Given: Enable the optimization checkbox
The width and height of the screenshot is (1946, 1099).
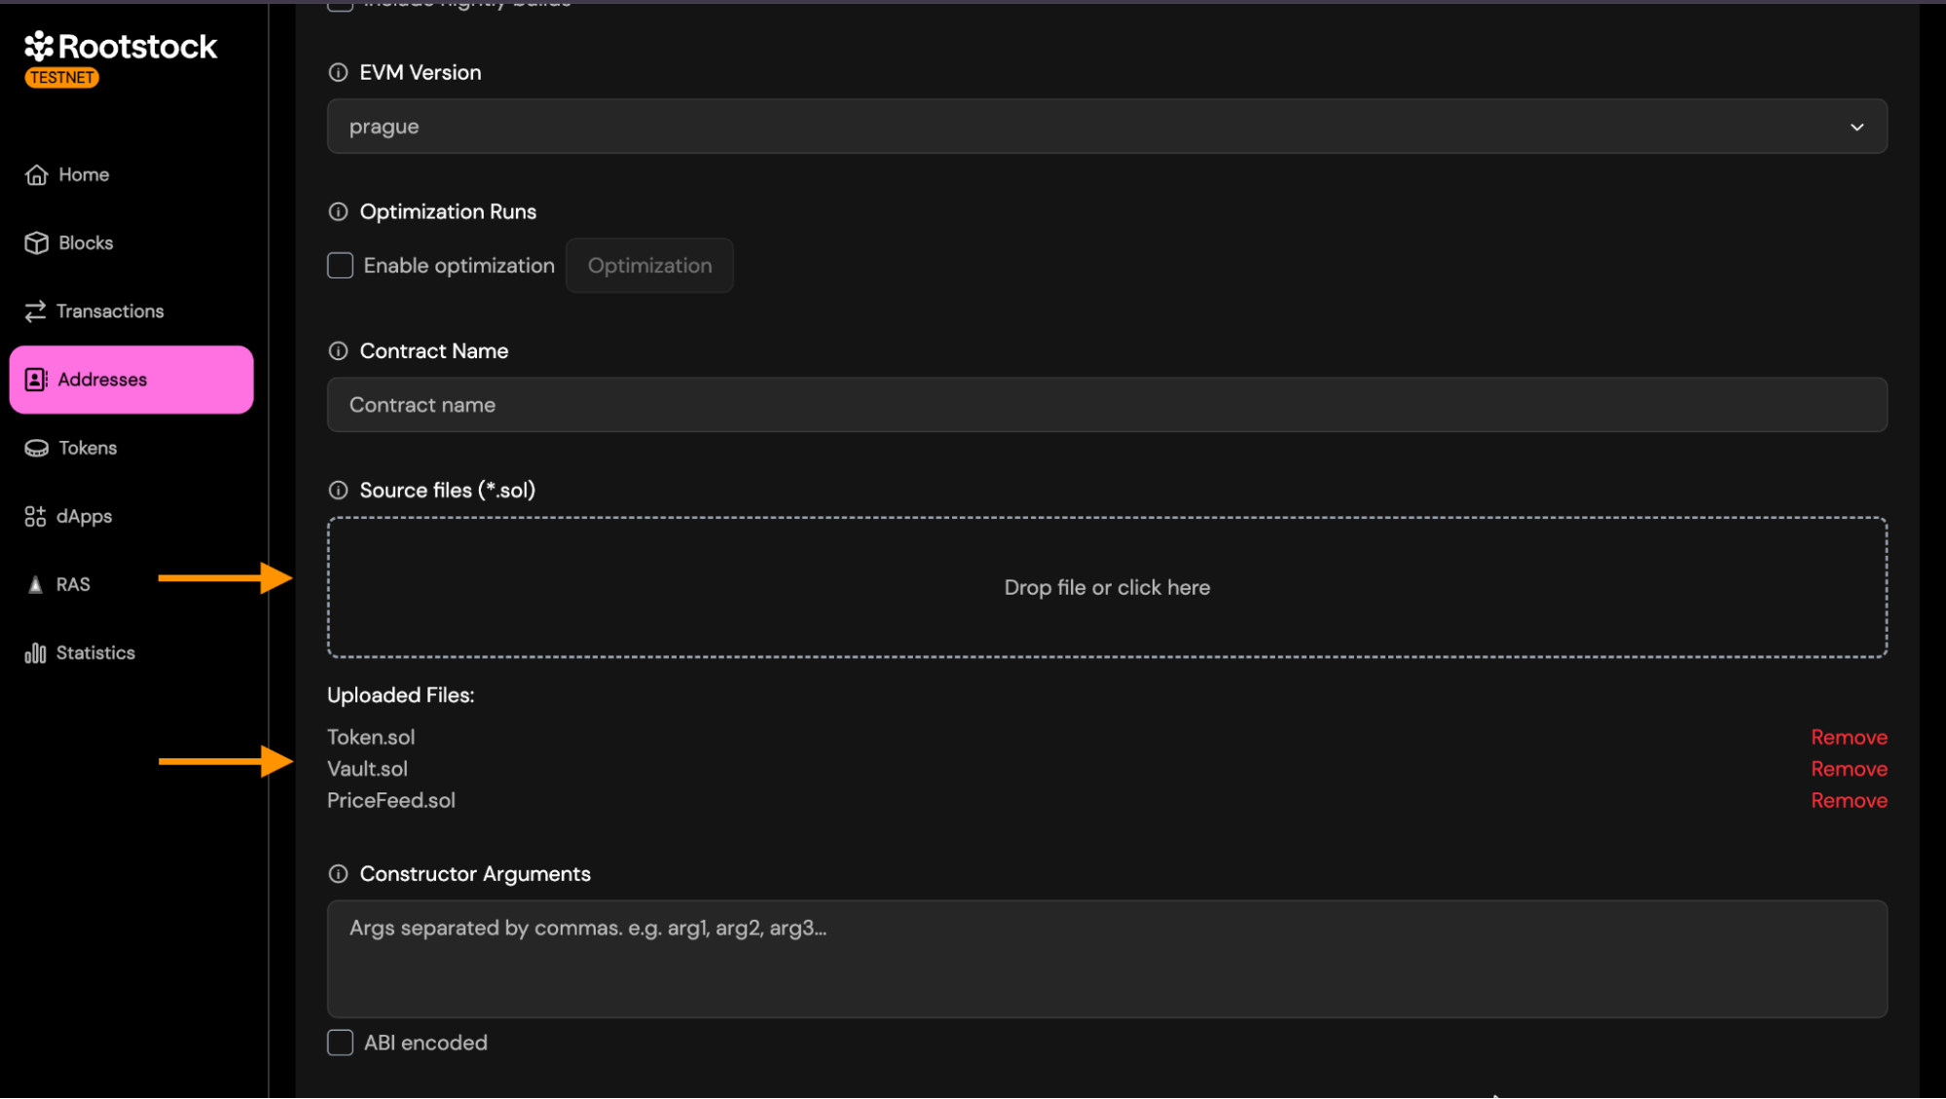Looking at the screenshot, I should (x=340, y=266).
